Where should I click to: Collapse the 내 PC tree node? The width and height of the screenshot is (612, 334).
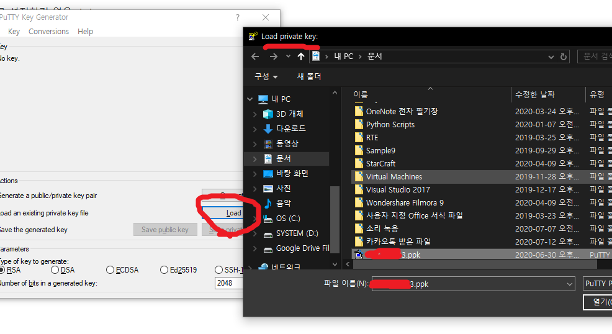tap(250, 99)
